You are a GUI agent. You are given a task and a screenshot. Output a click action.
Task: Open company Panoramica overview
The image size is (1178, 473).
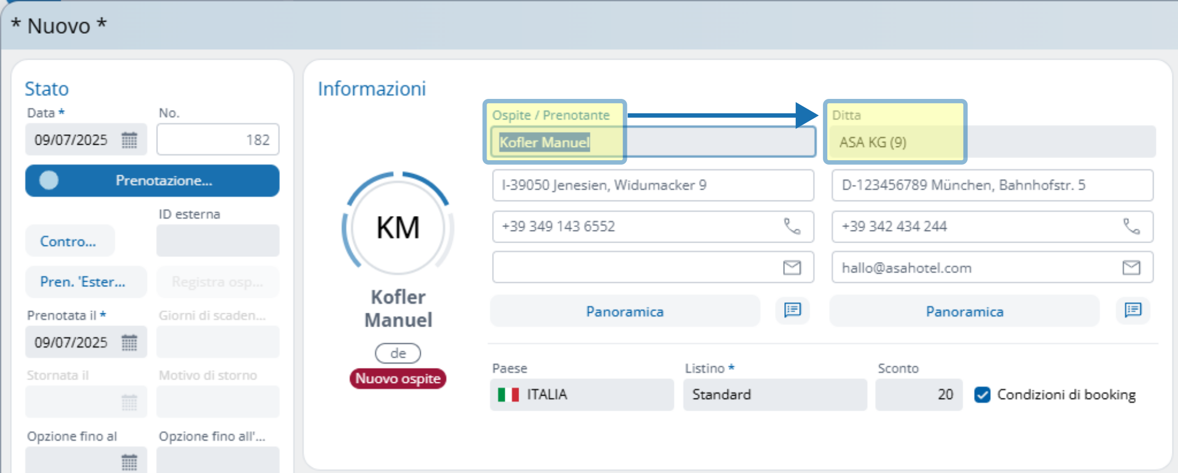point(964,312)
